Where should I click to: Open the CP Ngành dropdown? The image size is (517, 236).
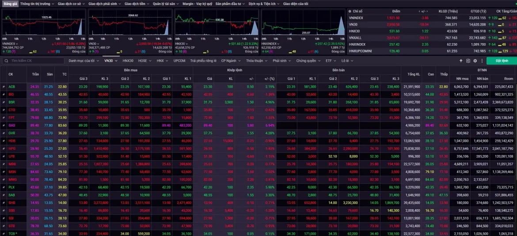pos(231,61)
